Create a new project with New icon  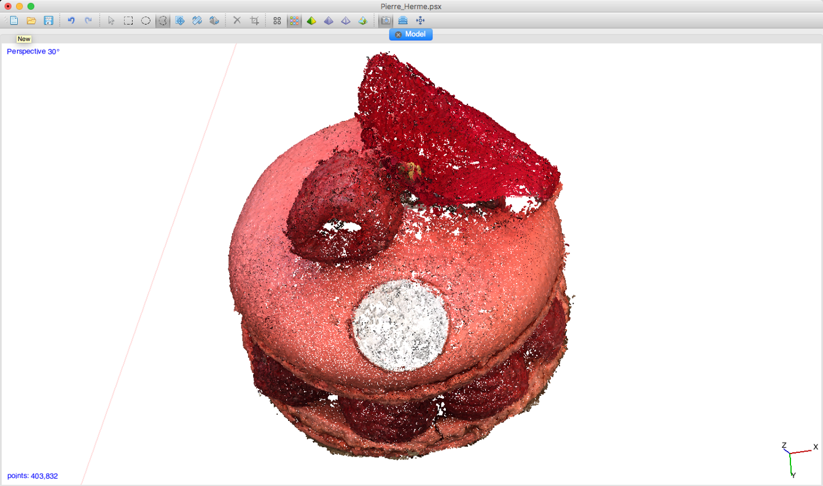click(14, 21)
